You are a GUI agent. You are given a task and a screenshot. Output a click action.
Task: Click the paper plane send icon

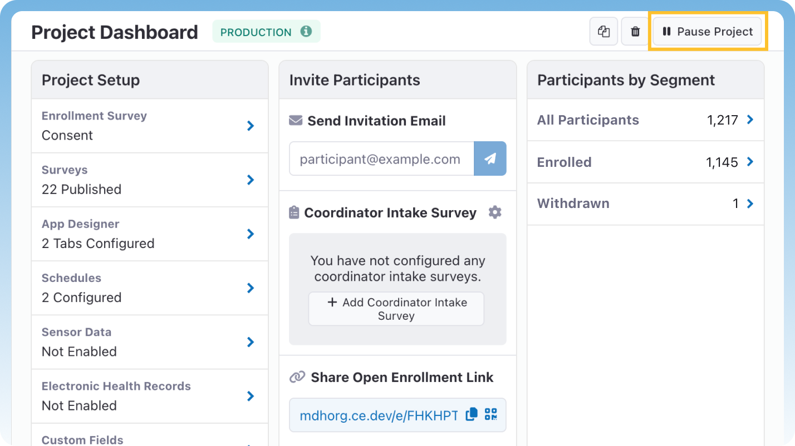[490, 158]
